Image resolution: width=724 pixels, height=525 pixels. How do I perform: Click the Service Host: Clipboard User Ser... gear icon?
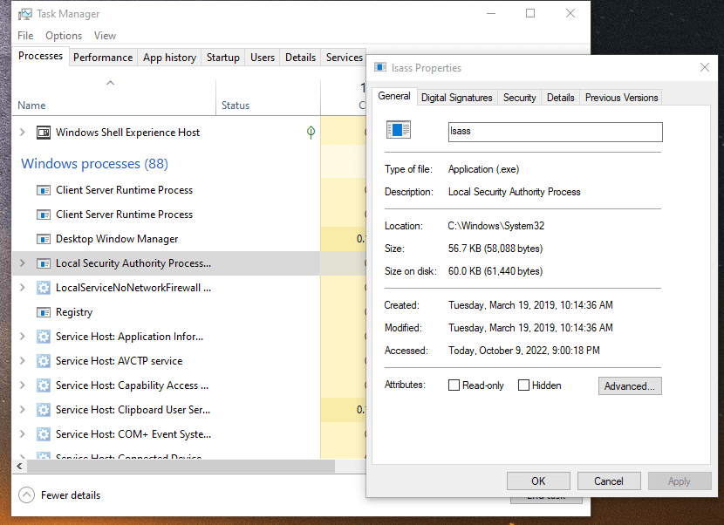pyautogui.click(x=44, y=410)
